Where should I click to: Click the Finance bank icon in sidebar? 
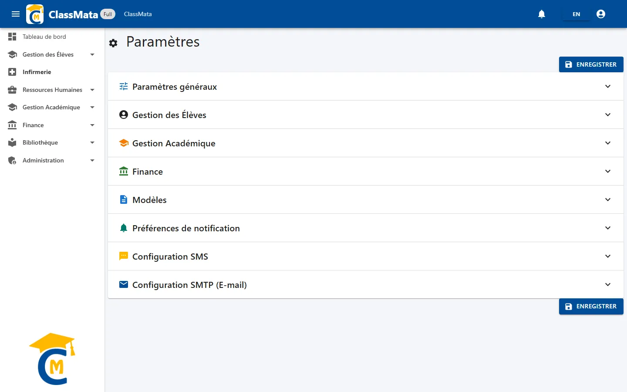tap(12, 125)
